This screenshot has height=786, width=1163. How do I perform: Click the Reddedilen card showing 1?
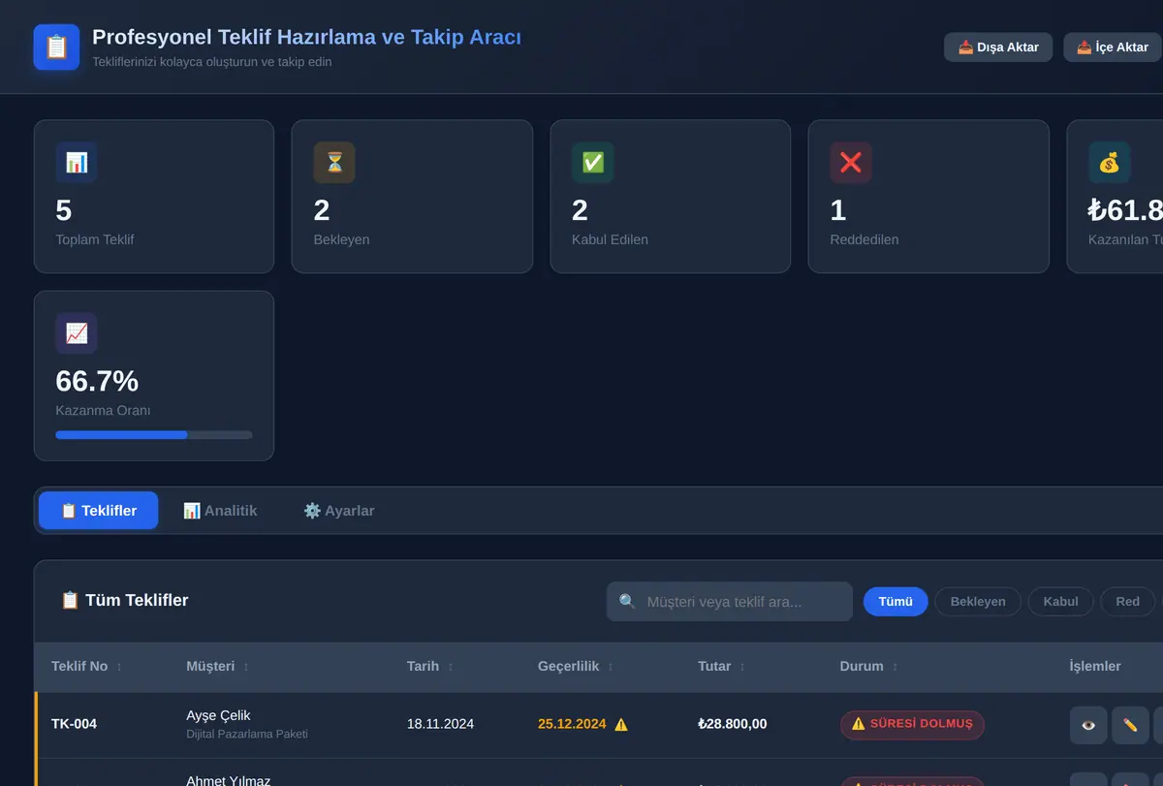pyautogui.click(x=928, y=197)
